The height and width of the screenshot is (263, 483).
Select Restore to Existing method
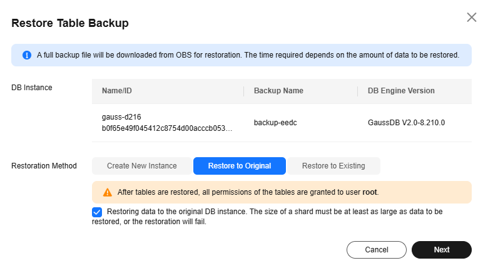[333, 166]
